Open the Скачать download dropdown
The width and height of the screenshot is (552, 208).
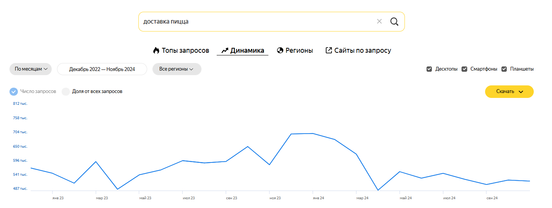[509, 91]
